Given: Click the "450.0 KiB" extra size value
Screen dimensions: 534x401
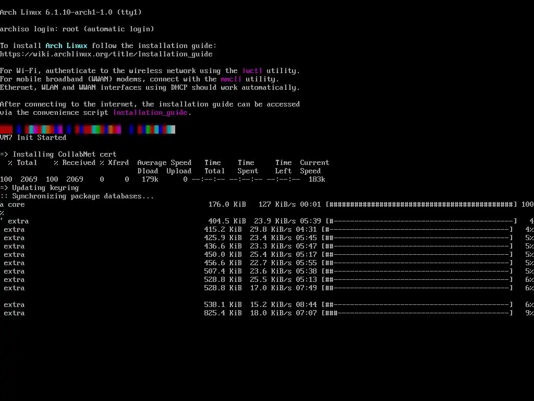Looking at the screenshot, I should (223, 255).
